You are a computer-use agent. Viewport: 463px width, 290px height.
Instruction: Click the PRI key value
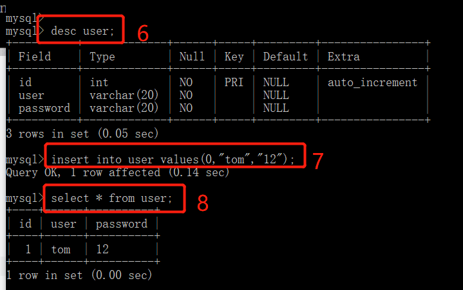[234, 82]
